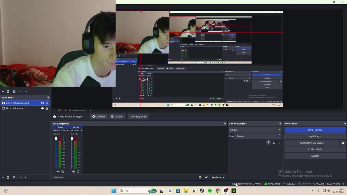Viewport: 347px width, 195px height.
Task: Select the Ekran Yakalama source row
Action: point(25,108)
